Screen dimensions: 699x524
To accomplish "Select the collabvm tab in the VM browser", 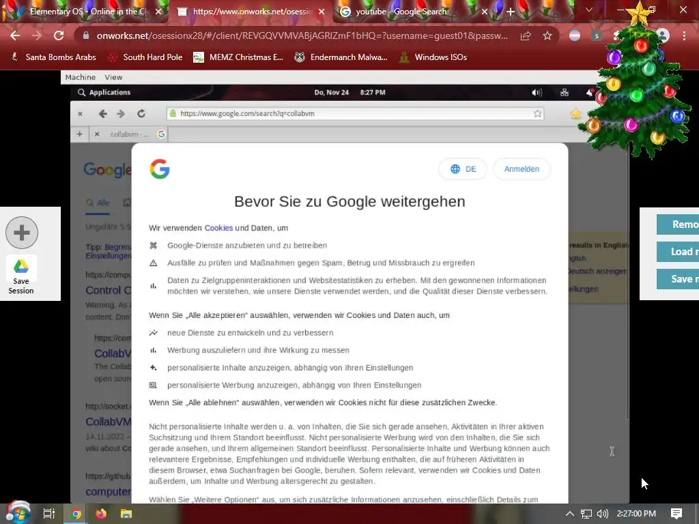I will pos(129,134).
